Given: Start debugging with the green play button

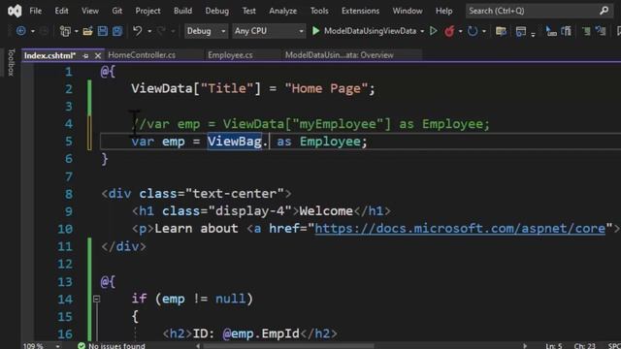Looking at the screenshot, I should (315, 31).
